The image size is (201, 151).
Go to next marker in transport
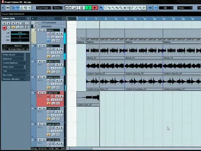click(x=70, y=8)
